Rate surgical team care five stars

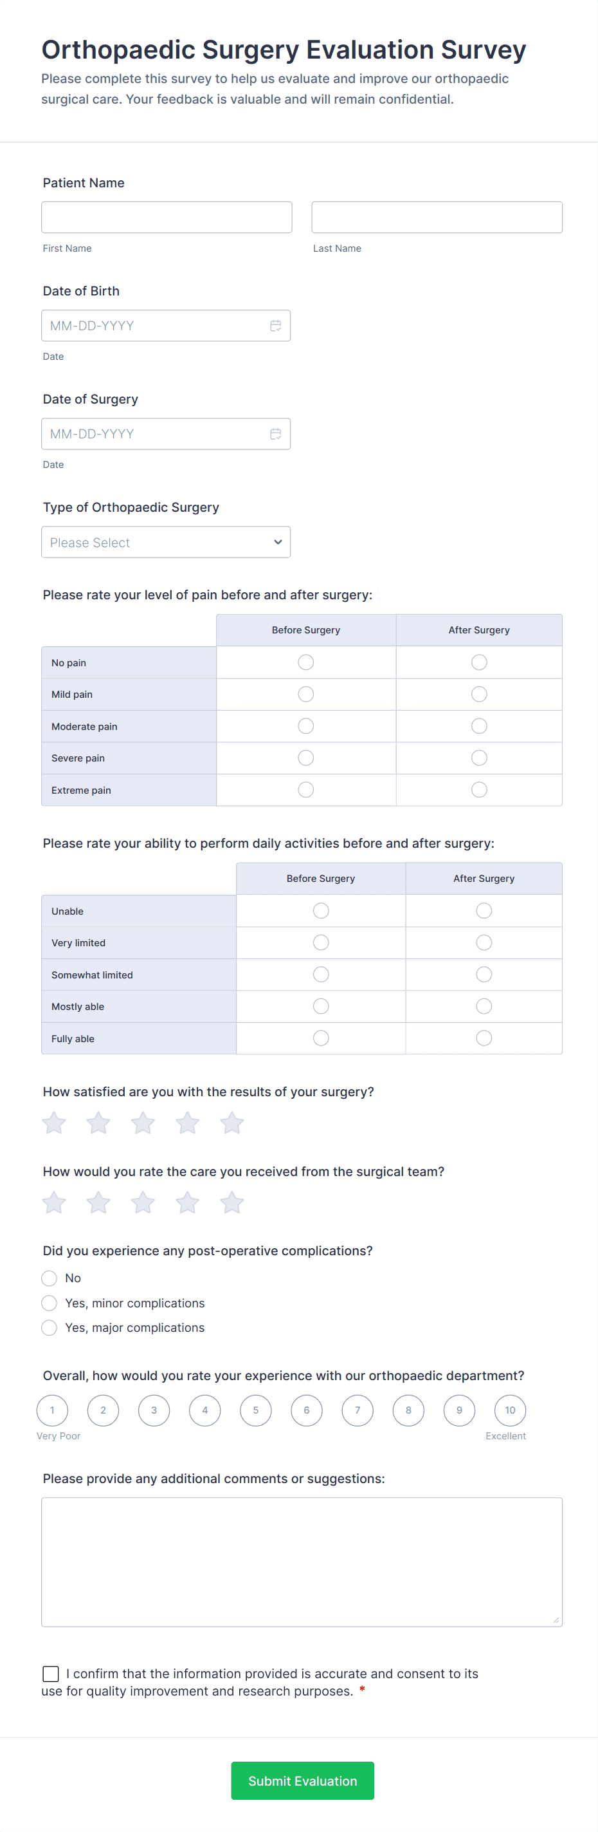(231, 1202)
